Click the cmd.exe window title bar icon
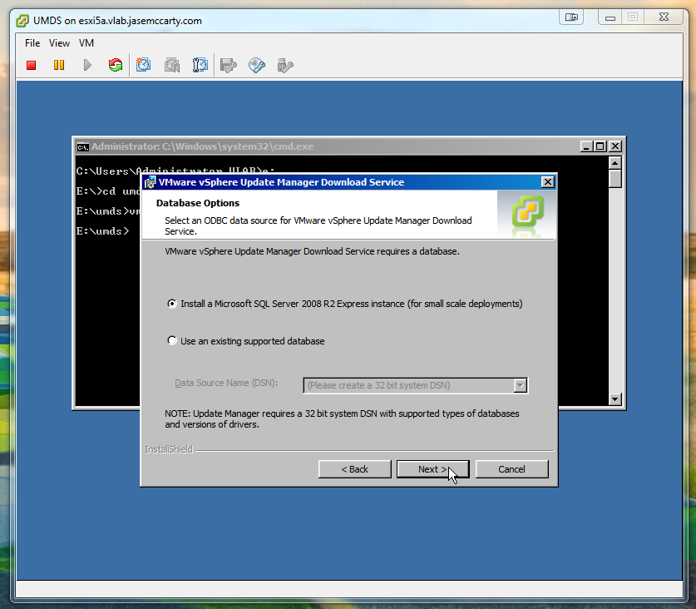Image resolution: width=696 pixels, height=609 pixels. (82, 146)
